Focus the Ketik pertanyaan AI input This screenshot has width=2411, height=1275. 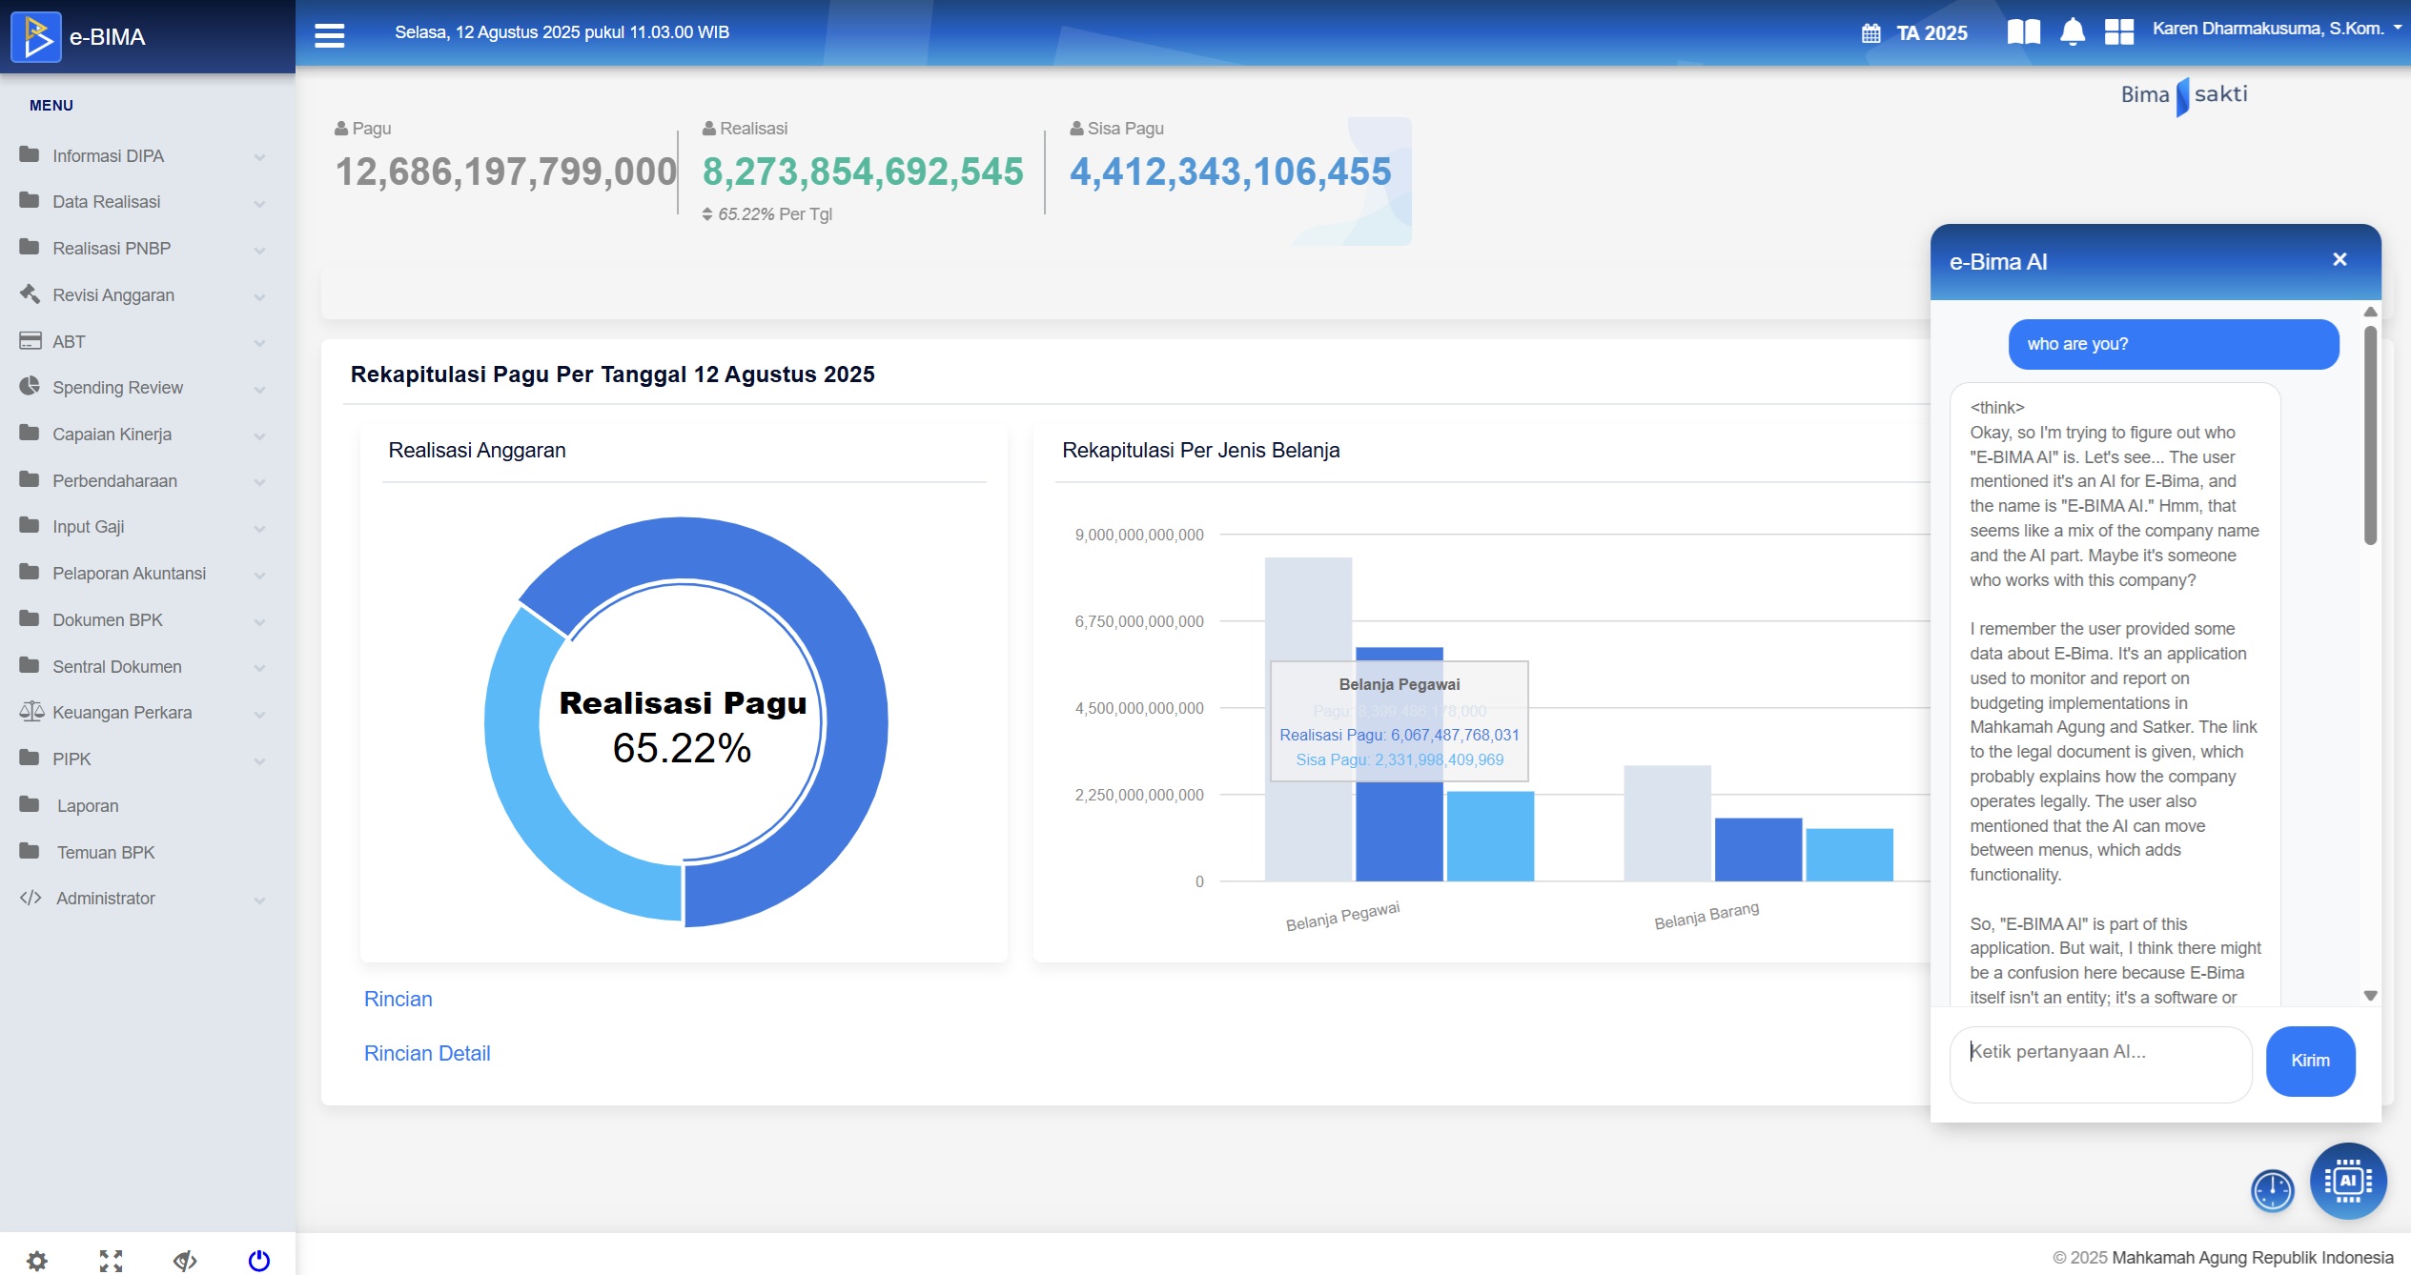coord(2100,1063)
